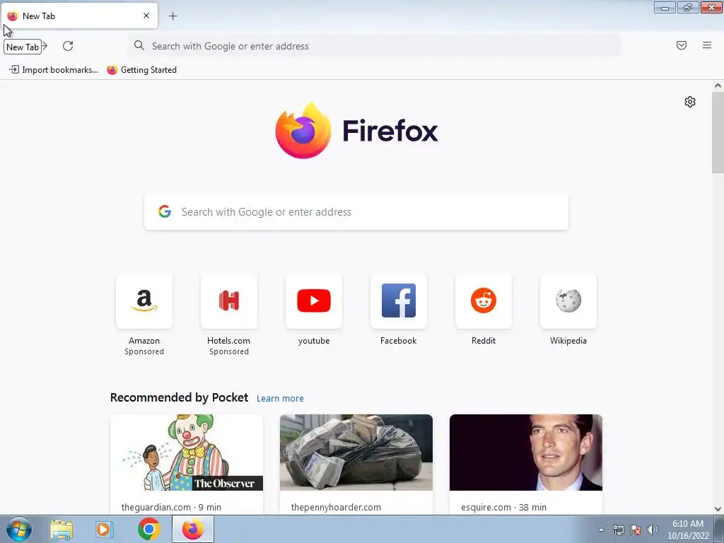Click the Firefox logo on the page
Screen dimensions: 724x543
tap(356, 131)
